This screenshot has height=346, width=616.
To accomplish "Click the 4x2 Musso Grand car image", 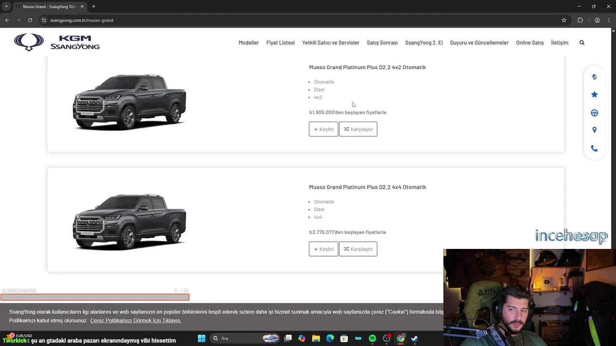I will tap(129, 102).
